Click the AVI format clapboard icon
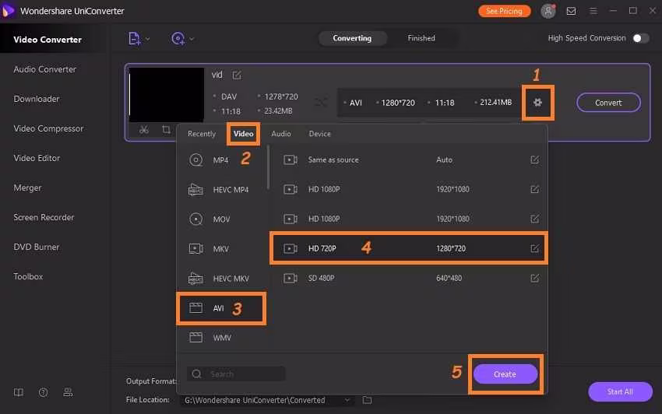 click(x=195, y=308)
